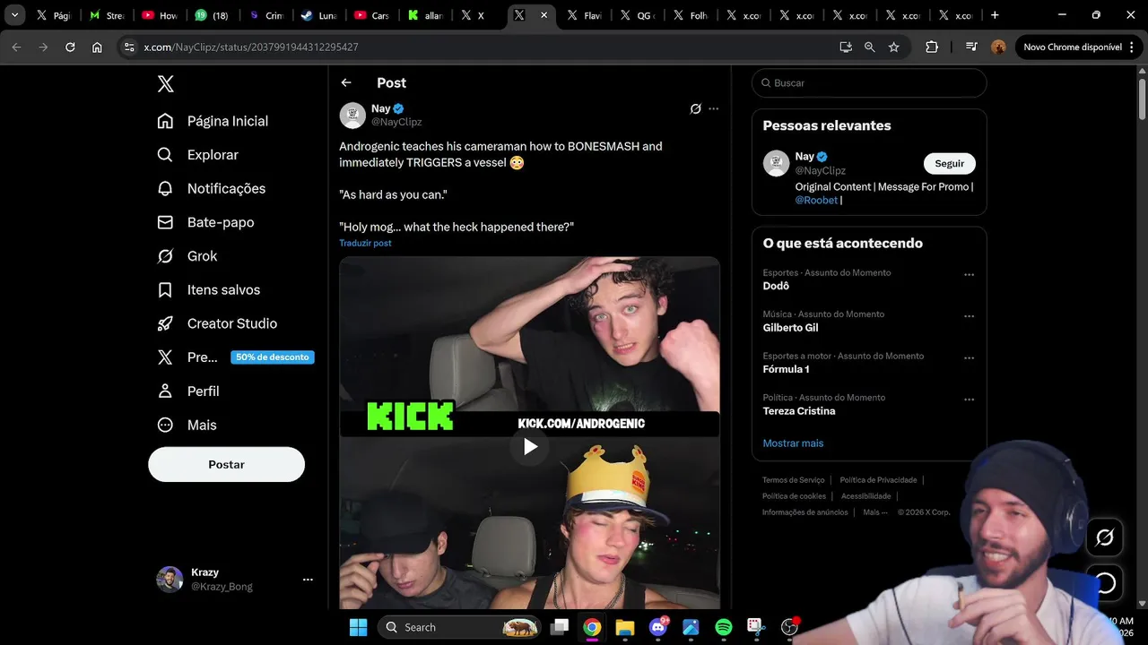Open Windows Start menu

[358, 627]
